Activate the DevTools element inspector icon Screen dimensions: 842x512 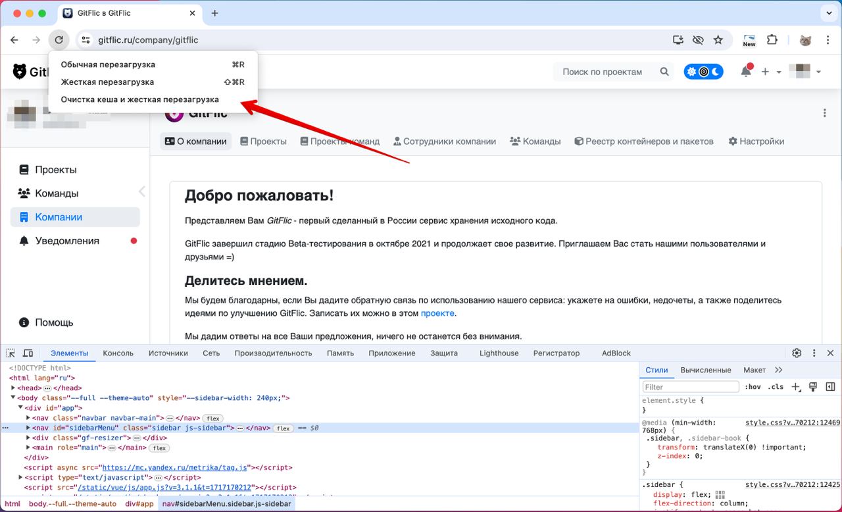[x=11, y=353]
